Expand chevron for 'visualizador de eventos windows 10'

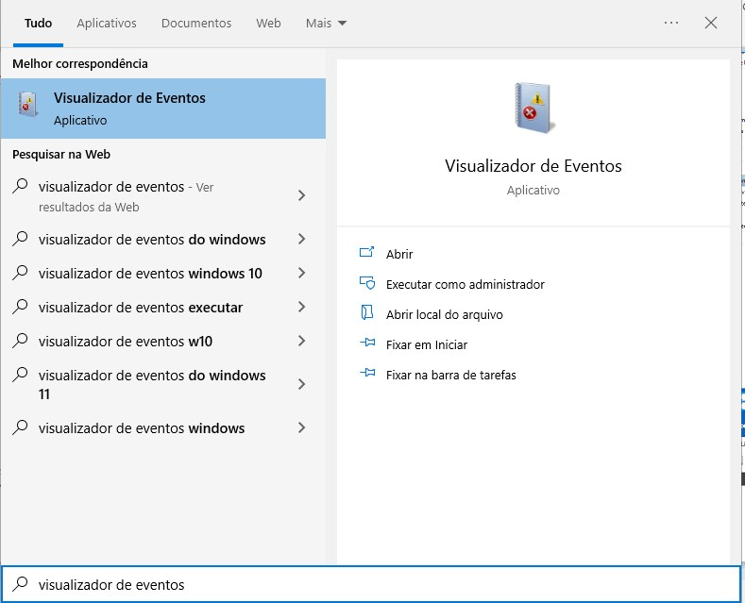(301, 273)
